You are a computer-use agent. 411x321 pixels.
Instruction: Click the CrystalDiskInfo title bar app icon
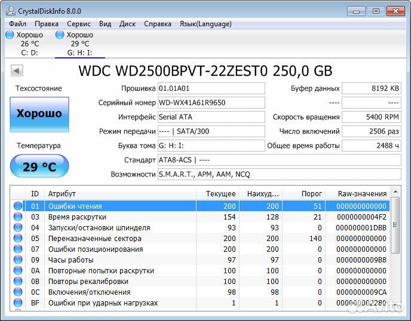[x=11, y=11]
